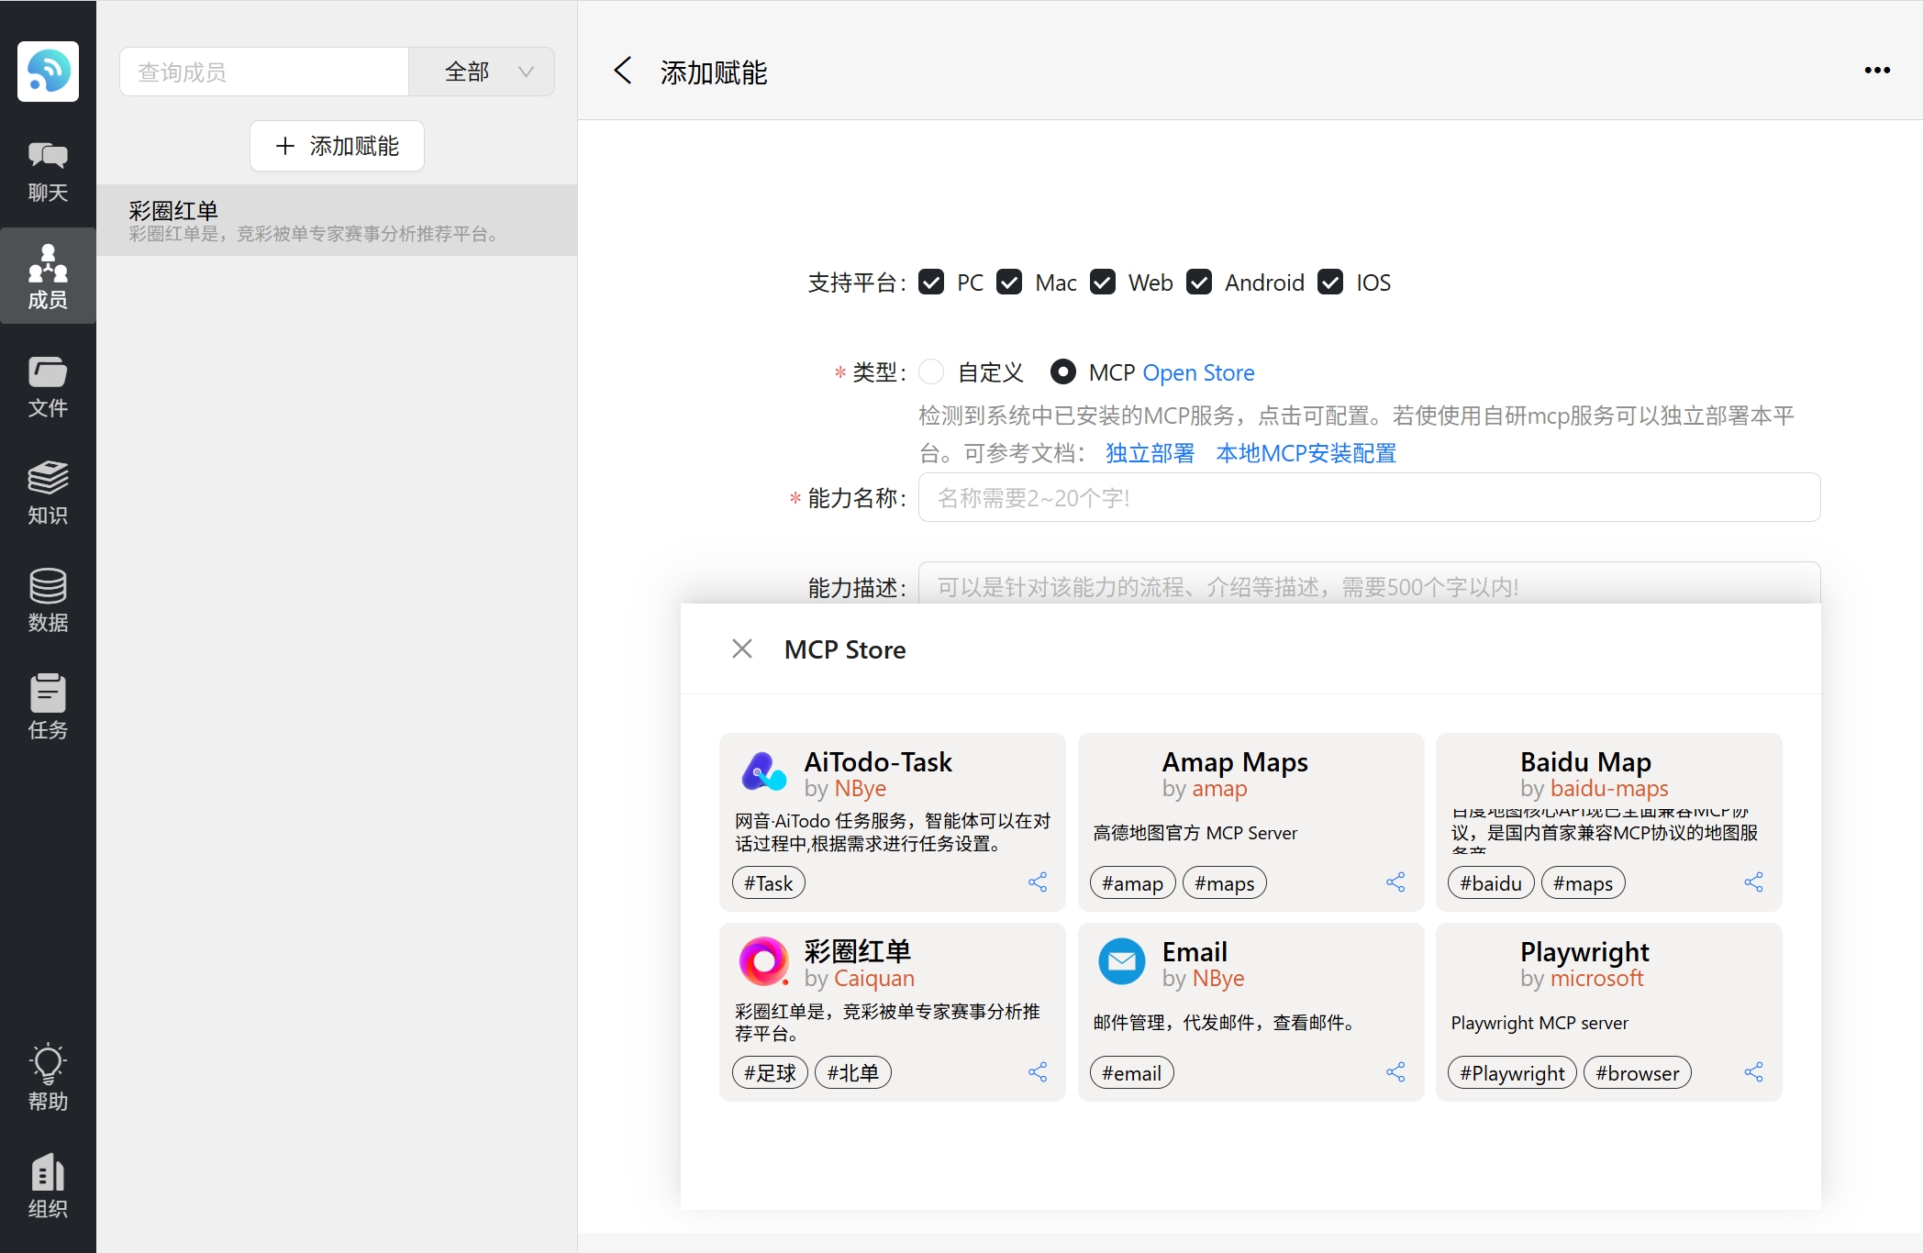Focus the 查询成员 search field

click(x=264, y=72)
